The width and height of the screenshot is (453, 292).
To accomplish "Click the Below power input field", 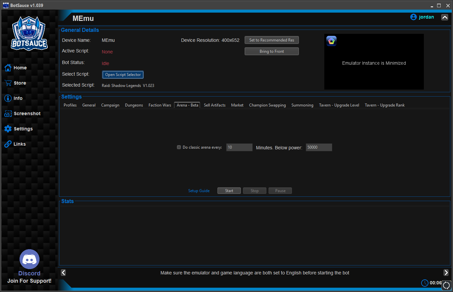I will pyautogui.click(x=319, y=147).
